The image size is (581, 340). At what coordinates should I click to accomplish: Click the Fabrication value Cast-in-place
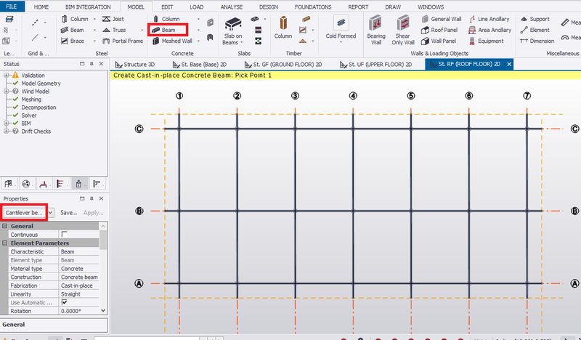click(x=79, y=286)
